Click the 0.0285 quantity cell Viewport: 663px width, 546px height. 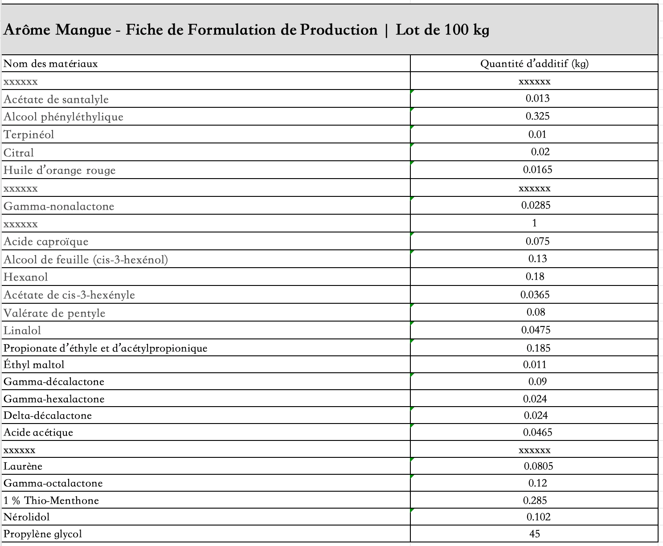[534, 206]
